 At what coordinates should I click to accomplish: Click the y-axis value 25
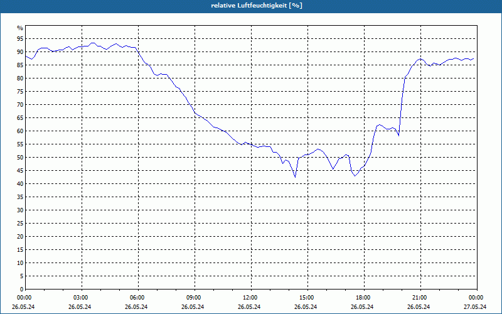[x=20, y=224]
